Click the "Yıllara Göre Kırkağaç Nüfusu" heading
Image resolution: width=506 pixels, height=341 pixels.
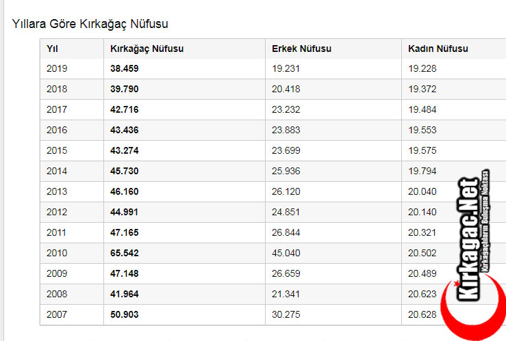pos(90,24)
